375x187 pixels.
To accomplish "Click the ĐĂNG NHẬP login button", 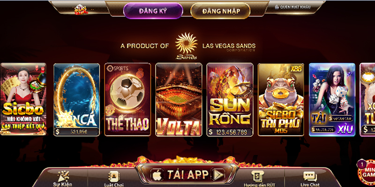I will click(220, 11).
